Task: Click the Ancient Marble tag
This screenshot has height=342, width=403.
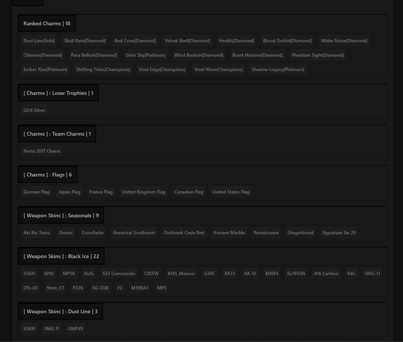Action: tap(229, 233)
